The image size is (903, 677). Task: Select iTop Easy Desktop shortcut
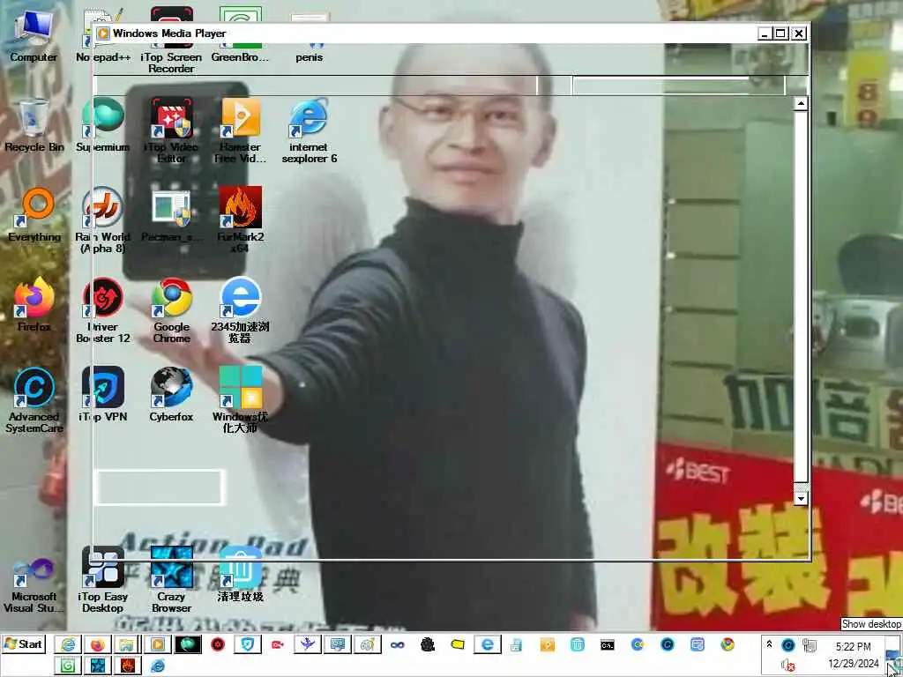[103, 580]
